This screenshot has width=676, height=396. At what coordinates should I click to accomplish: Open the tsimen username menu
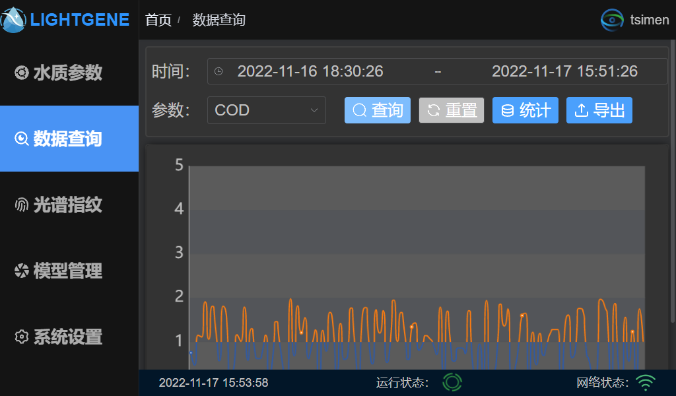(650, 20)
